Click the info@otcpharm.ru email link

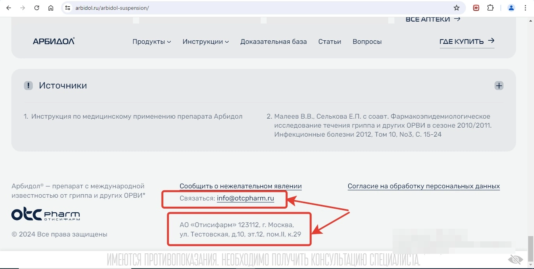click(x=245, y=199)
